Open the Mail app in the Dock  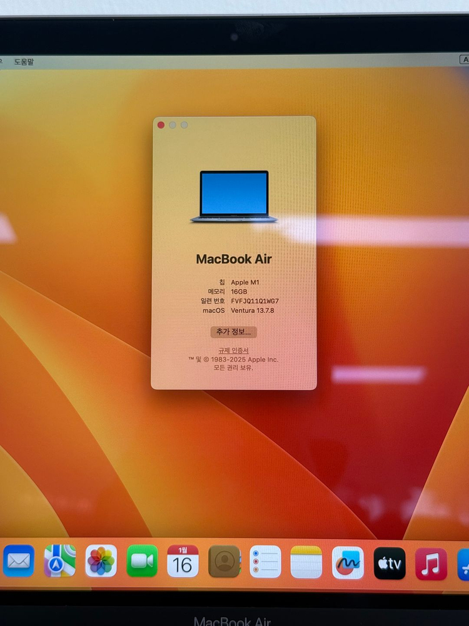click(18, 561)
